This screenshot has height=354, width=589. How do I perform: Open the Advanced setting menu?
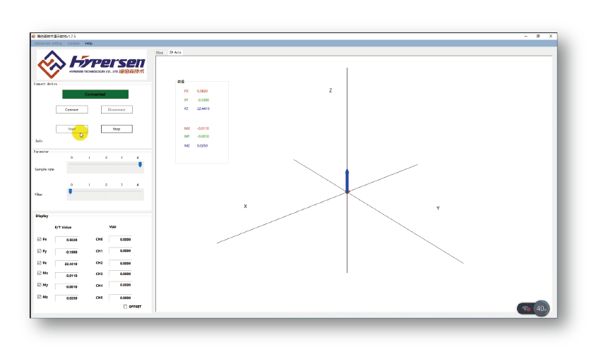tap(49, 43)
